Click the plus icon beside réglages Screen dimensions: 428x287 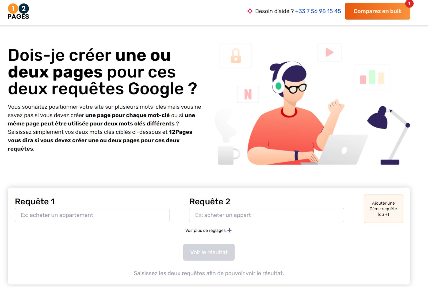click(230, 230)
